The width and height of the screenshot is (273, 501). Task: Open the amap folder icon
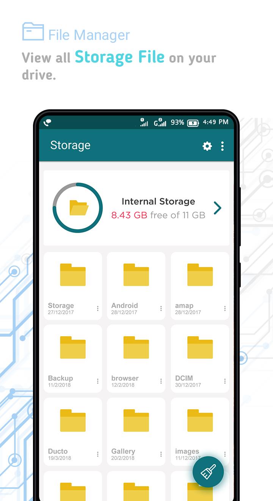click(x=200, y=275)
